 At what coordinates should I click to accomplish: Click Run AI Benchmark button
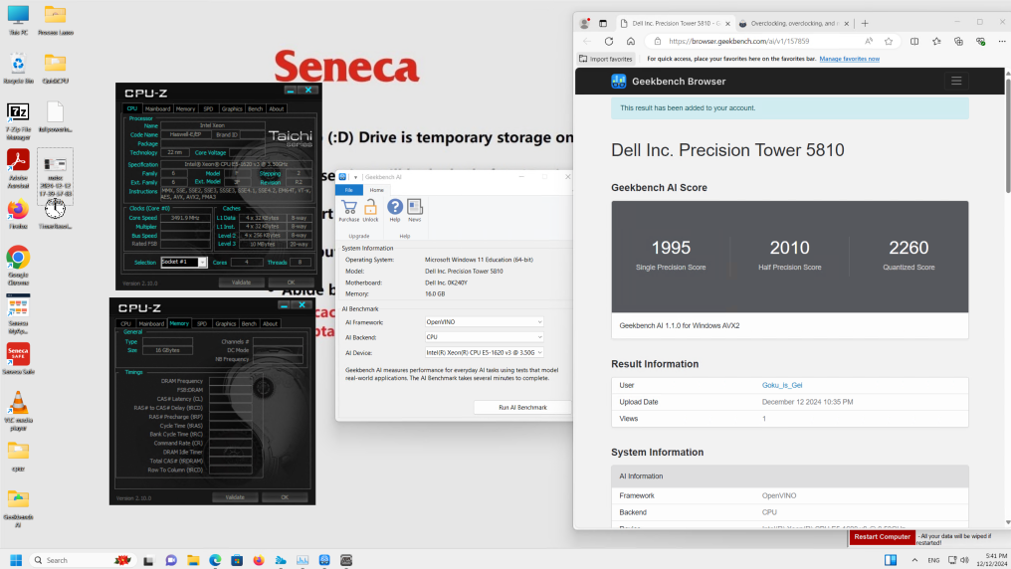[x=522, y=407]
